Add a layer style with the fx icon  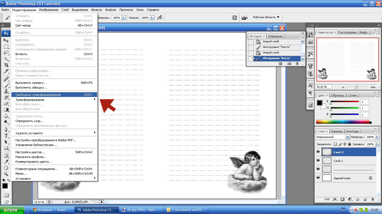335,200
